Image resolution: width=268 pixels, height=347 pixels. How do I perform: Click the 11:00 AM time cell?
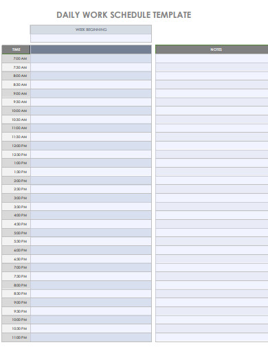(x=16, y=128)
